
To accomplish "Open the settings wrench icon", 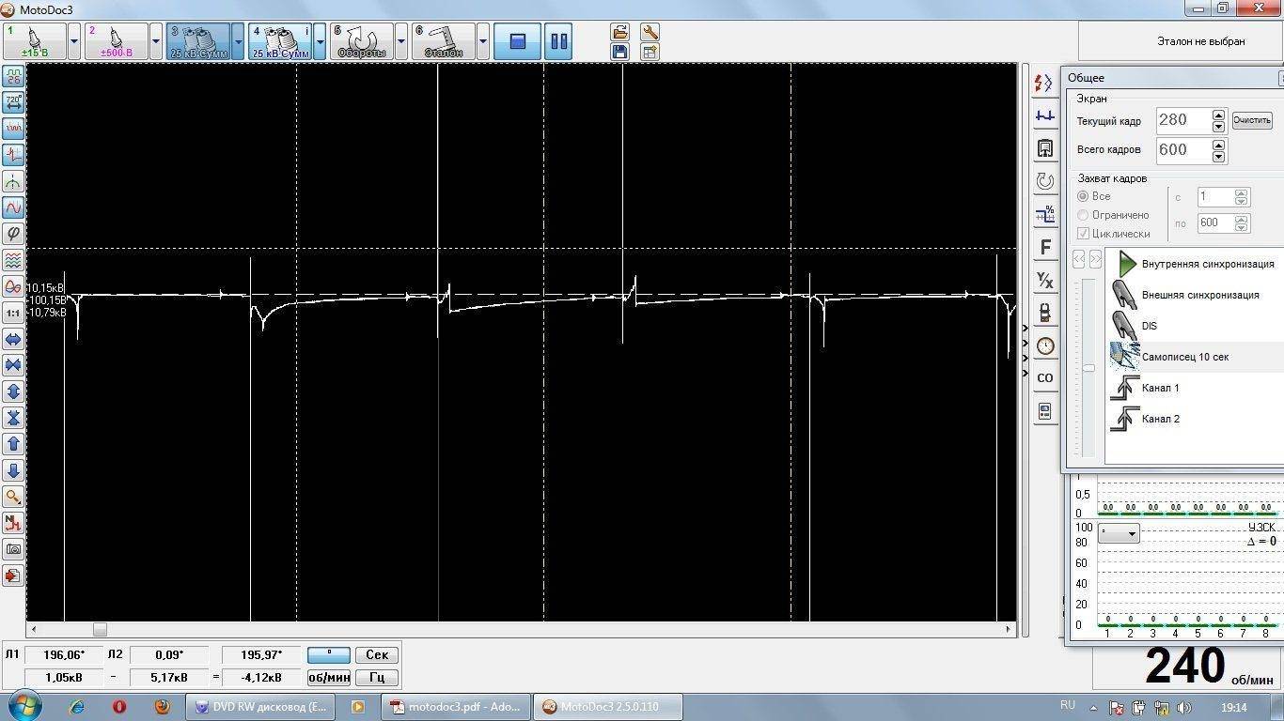I will point(650,32).
